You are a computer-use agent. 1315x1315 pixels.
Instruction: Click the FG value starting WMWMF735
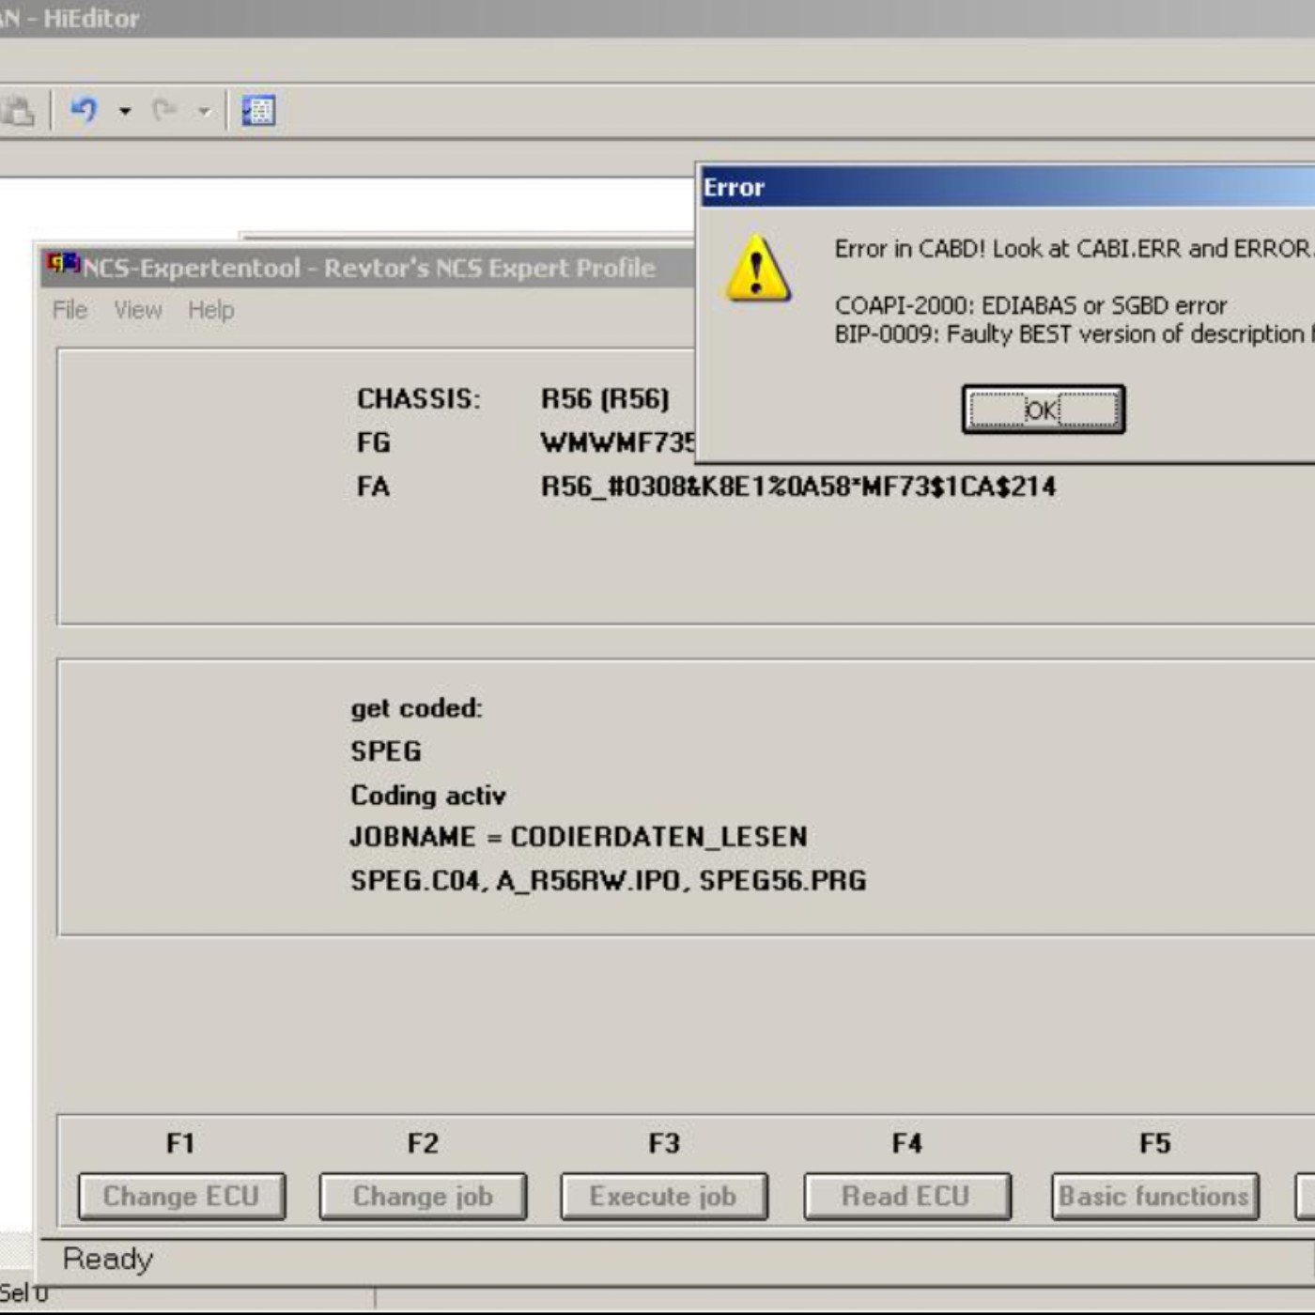618,442
